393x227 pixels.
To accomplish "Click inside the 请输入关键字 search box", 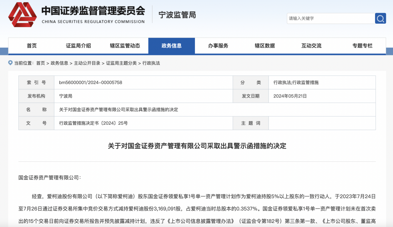I will (x=329, y=18).
